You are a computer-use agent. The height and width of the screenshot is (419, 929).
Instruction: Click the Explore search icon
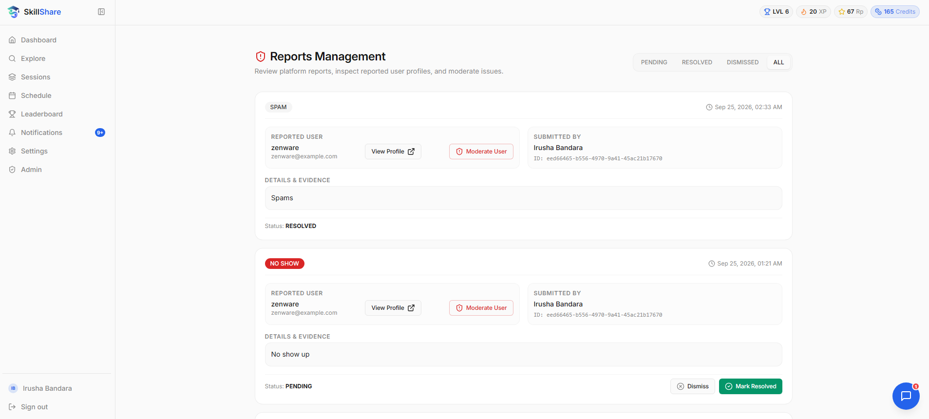click(12, 58)
